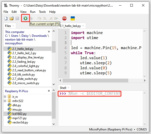Screen dimensions: 151x134
Task: Run current script with green play button
Action: pyautogui.click(x=26, y=18)
